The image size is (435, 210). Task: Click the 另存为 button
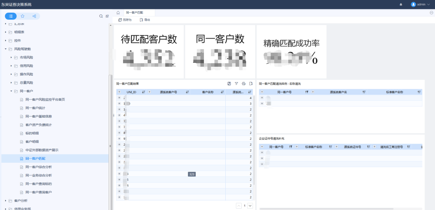coord(125,20)
